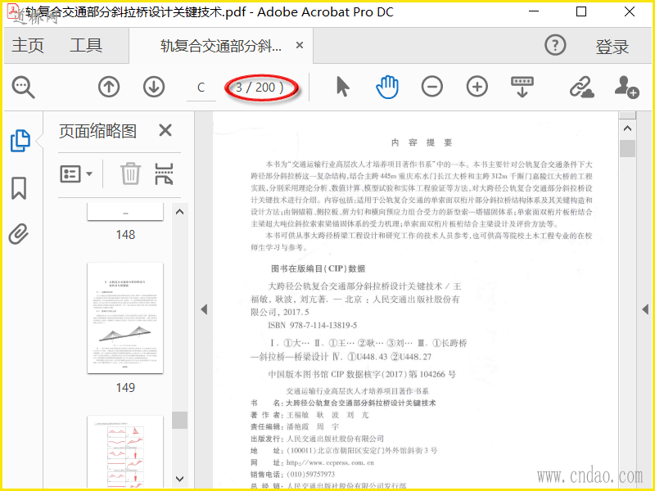Click the print pages icon in thumbnails panel

(x=164, y=173)
